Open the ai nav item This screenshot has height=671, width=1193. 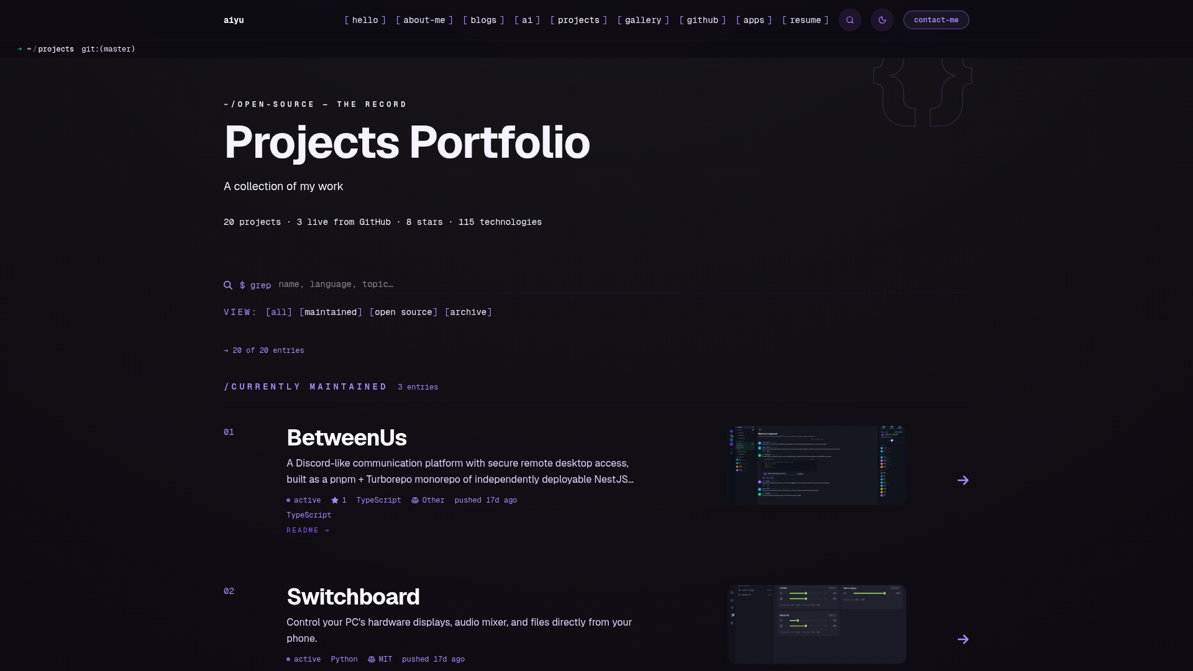(x=528, y=20)
